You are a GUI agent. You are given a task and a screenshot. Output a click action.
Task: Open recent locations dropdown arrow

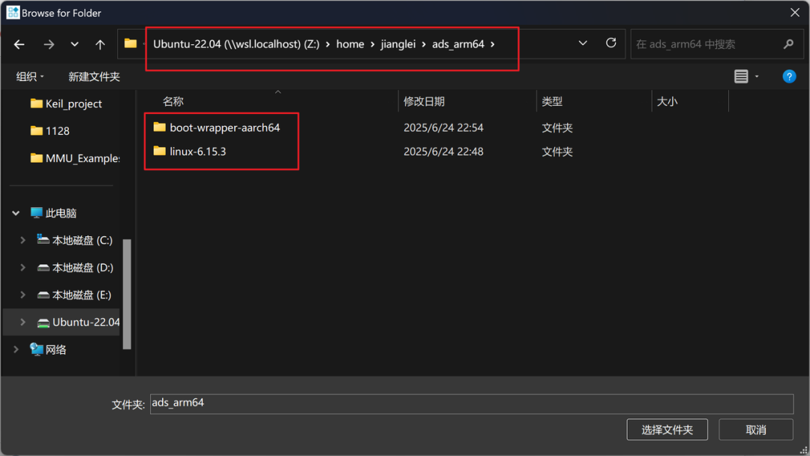click(x=74, y=44)
